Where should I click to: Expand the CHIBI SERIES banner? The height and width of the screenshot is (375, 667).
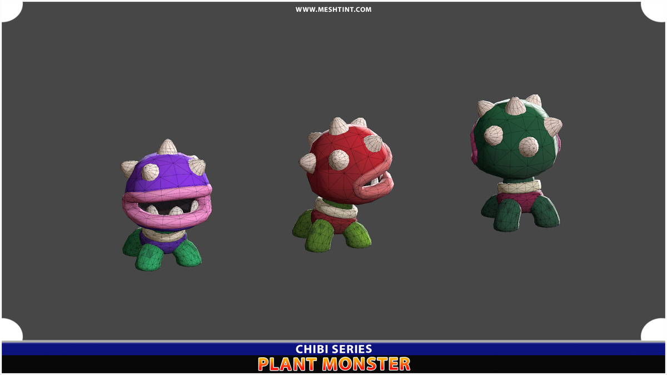333,348
